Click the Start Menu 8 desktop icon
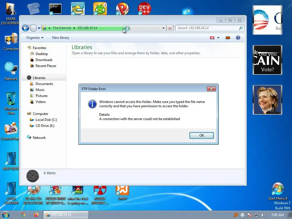Image resolution: width=292 pixels, height=219 pixels. point(278,191)
